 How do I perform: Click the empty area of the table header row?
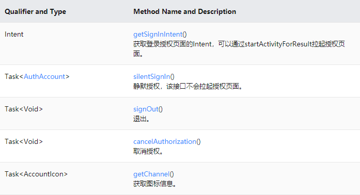pyautogui.click(x=299, y=11)
